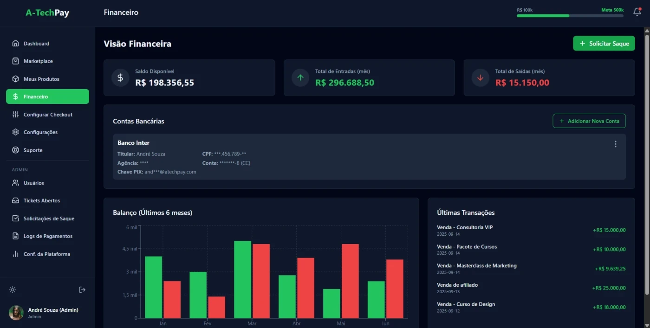The height and width of the screenshot is (328, 650).
Task: Open Dashboard from the sidebar
Action: 36,44
